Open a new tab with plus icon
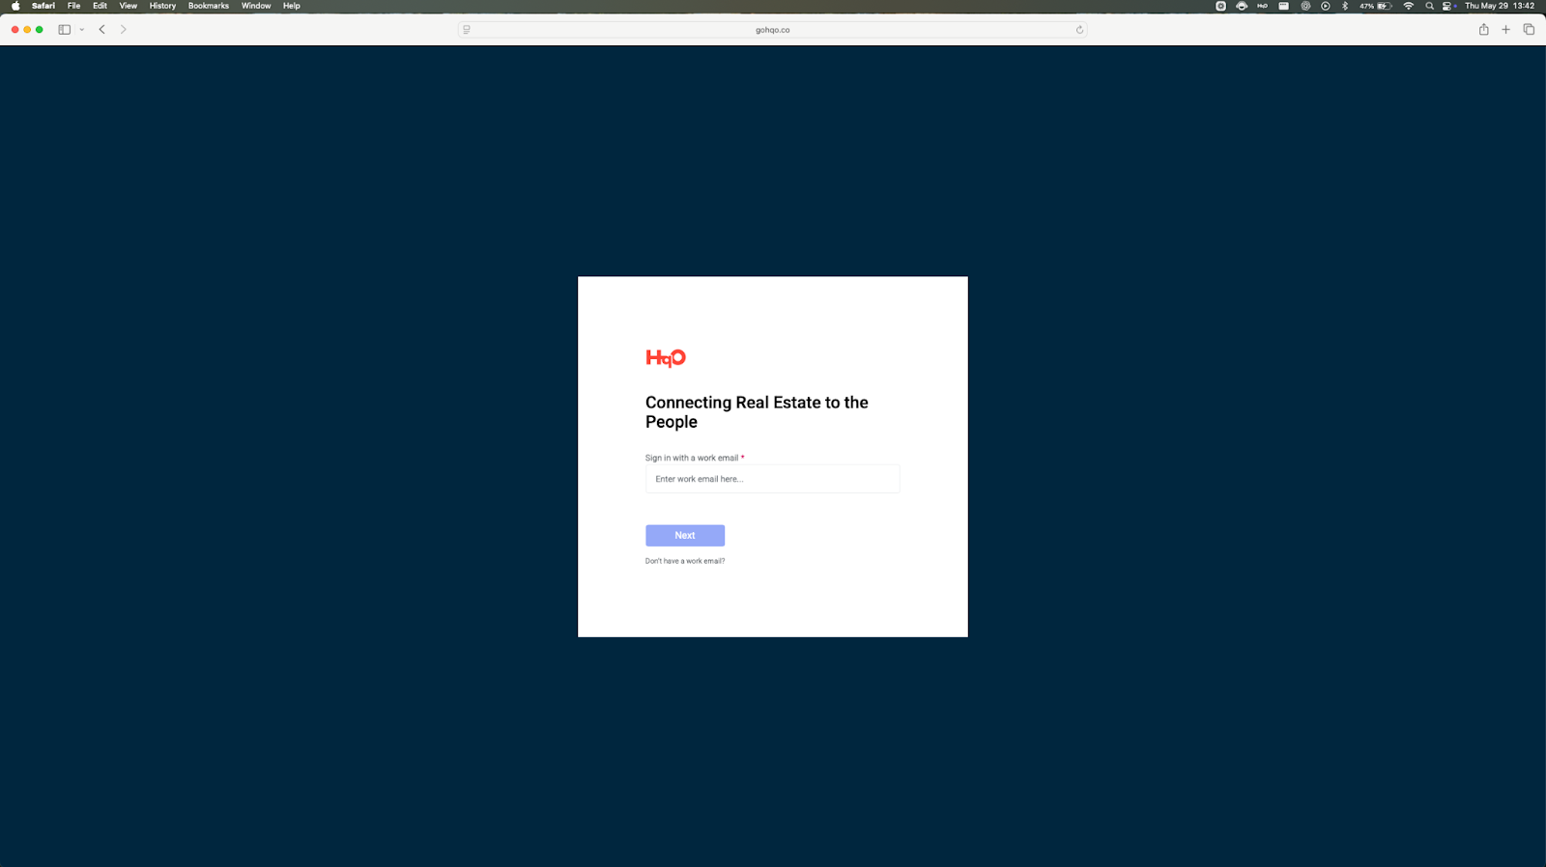 click(1505, 30)
